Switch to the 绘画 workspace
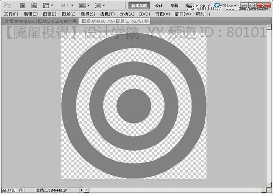Viewport: 273px width, 194px height. pyautogui.click(x=174, y=5)
